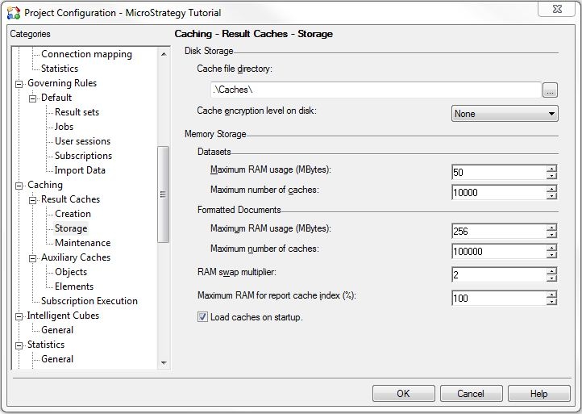Select Creation under Result Caches

pyautogui.click(x=73, y=214)
